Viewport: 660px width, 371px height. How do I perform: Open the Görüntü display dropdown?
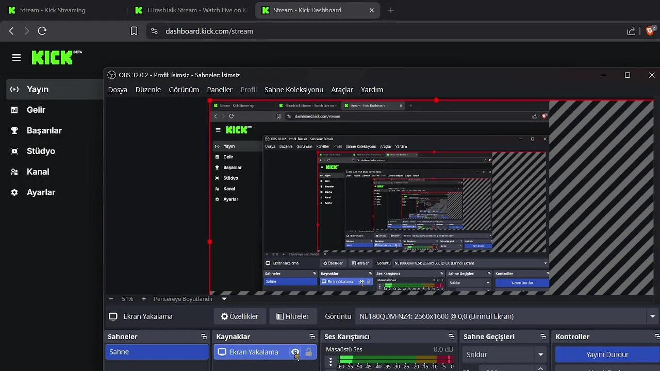508,316
